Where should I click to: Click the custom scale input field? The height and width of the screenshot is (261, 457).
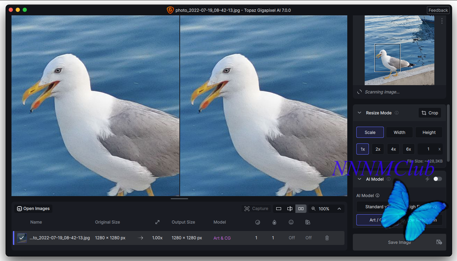428,149
